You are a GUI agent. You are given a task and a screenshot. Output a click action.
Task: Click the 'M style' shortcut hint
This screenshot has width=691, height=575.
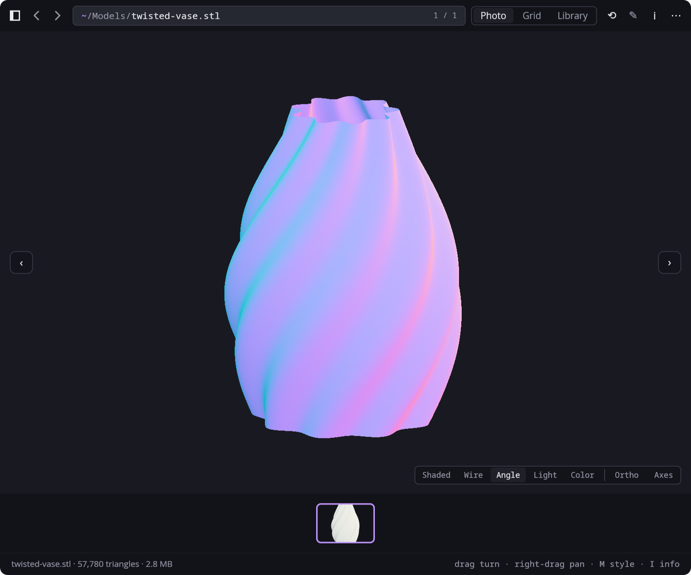[x=617, y=564]
